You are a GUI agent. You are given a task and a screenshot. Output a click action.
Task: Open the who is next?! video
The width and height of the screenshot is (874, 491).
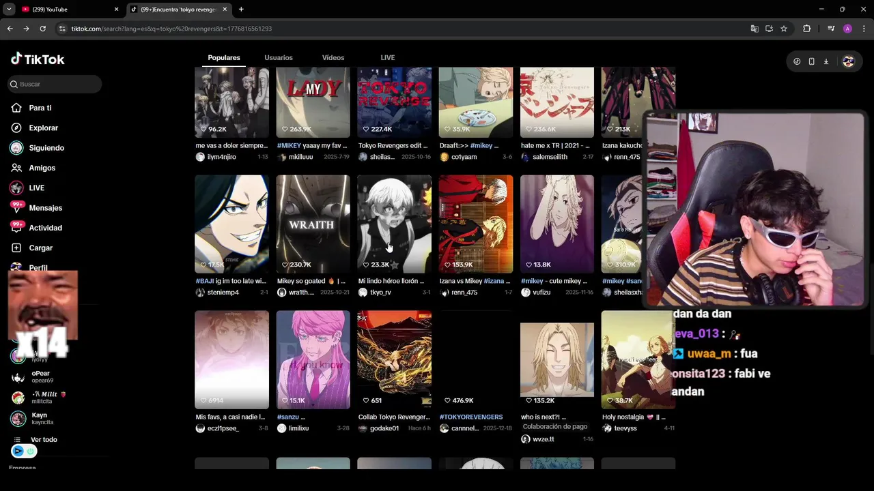pyautogui.click(x=557, y=359)
